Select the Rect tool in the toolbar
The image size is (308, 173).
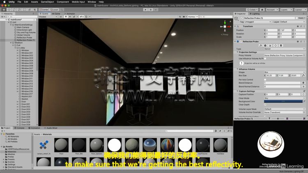pos(24,9)
